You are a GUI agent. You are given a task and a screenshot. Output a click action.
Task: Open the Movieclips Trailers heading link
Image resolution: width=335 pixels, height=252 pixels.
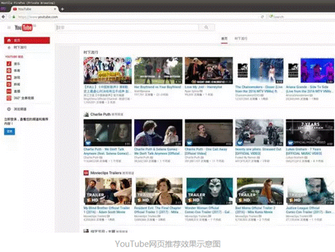(x=106, y=173)
